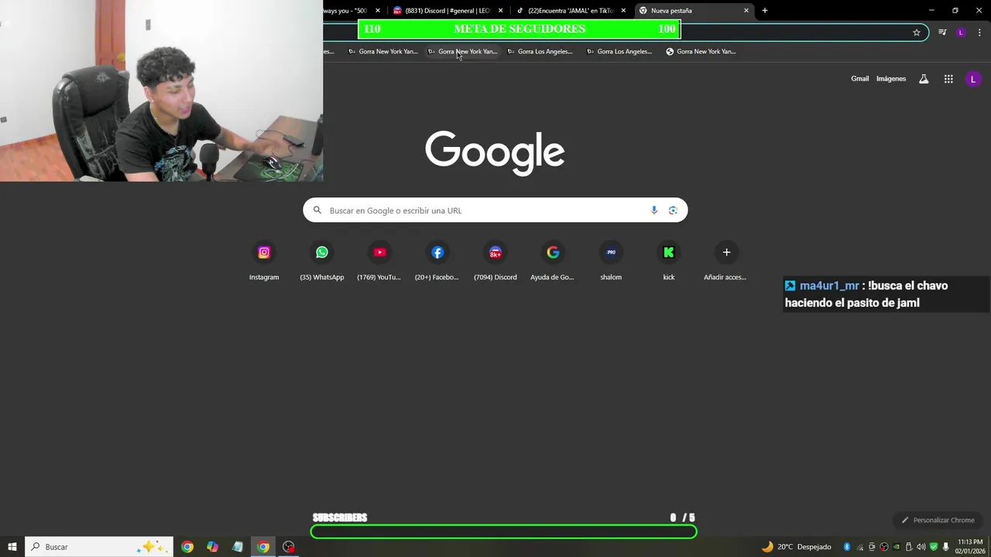Open the purple Google account avatar
991x557 pixels.
[x=973, y=79]
